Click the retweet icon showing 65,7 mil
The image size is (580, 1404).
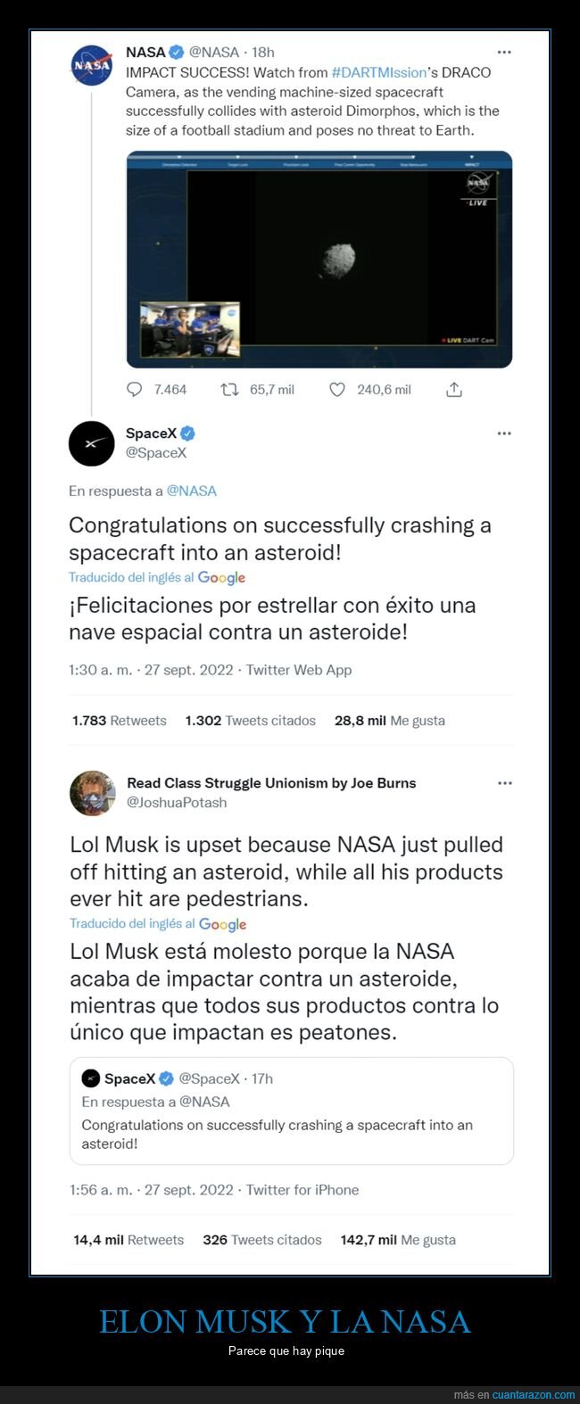point(229,390)
